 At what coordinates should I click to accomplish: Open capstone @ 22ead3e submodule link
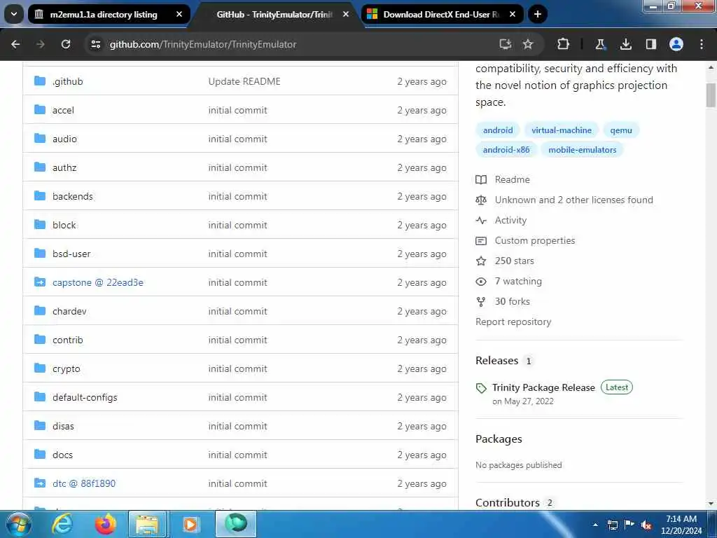point(98,283)
